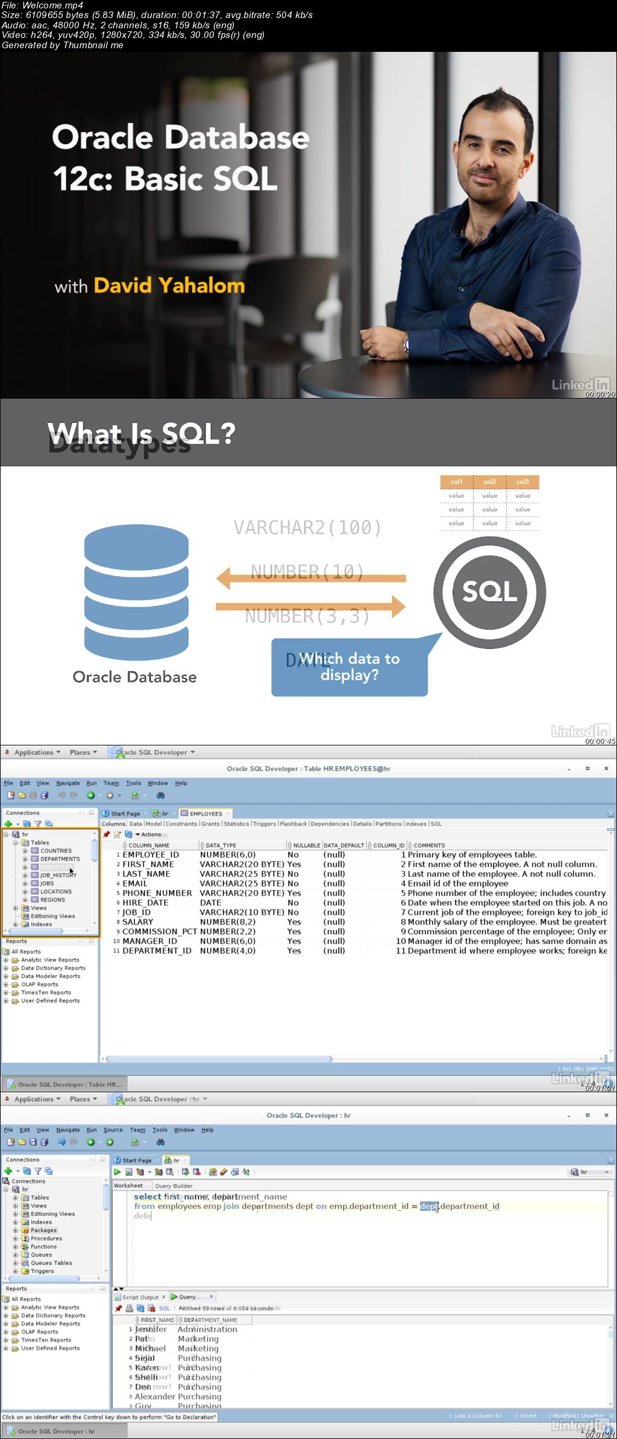Image resolution: width=617 pixels, height=1439 pixels.
Task: Expand LOCATIONS table node in tree
Action: (25, 891)
